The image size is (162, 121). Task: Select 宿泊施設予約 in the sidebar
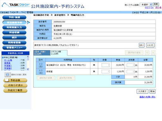(14, 22)
